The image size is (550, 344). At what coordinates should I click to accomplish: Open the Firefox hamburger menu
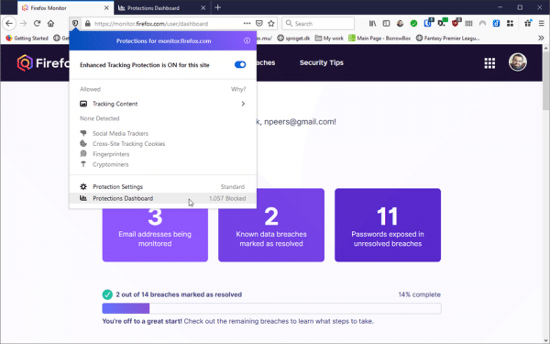point(541,24)
